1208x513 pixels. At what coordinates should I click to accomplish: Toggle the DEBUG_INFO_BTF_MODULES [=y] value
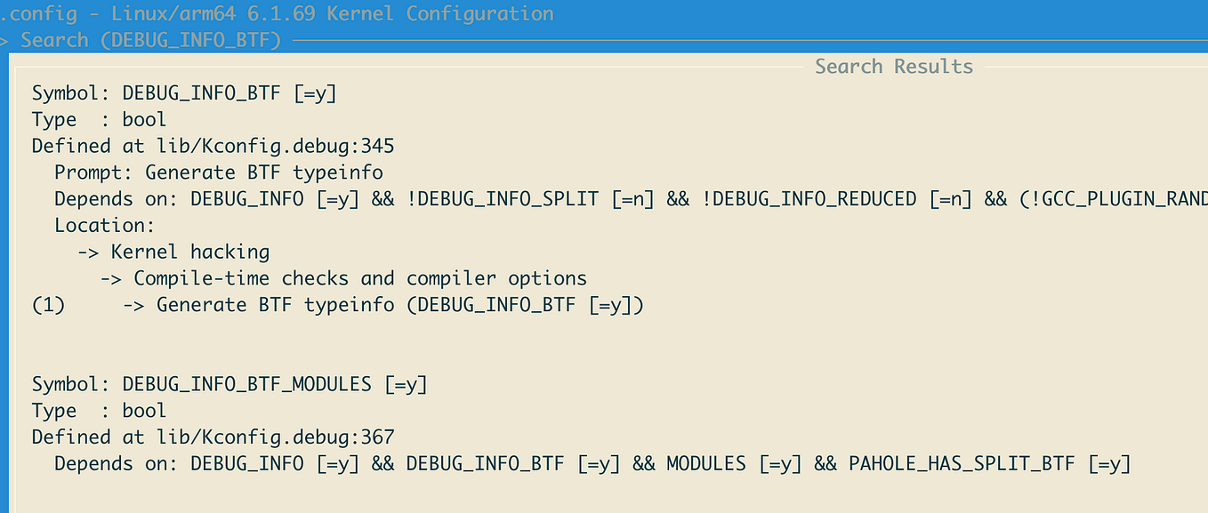407,383
